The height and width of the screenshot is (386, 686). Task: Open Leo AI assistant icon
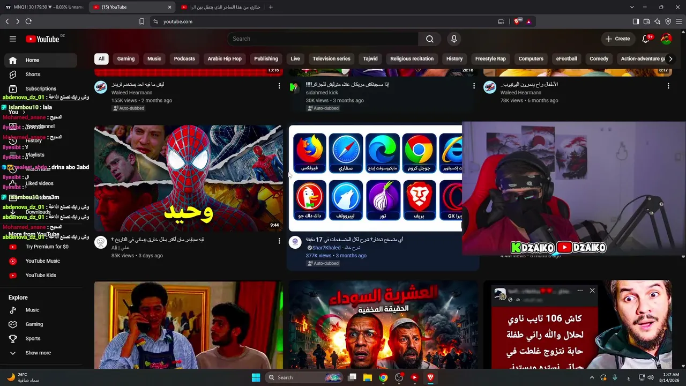coord(657,21)
